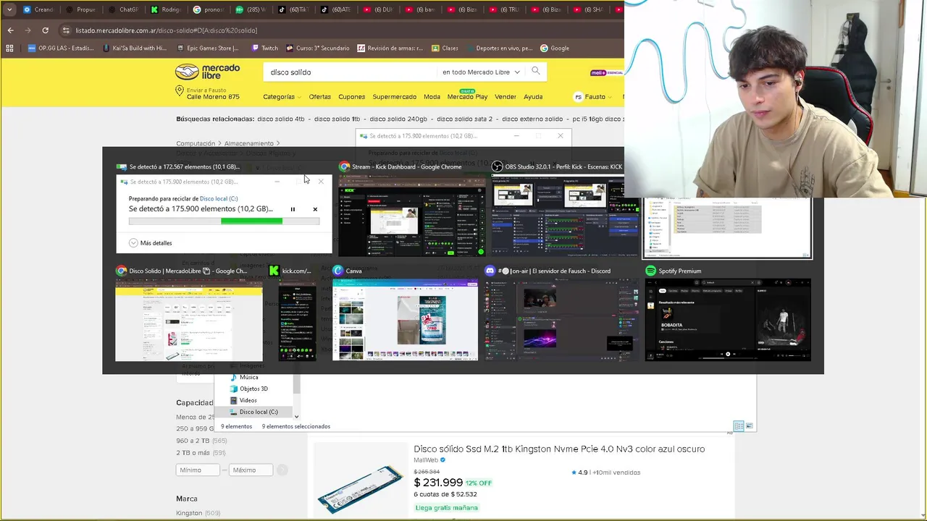The image size is (927, 521).
Task: Expand 'Más detalles' in the recycle dialog
Action: (151, 243)
